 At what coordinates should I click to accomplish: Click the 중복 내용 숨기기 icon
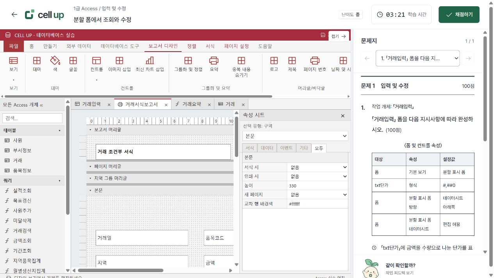pos(241,61)
